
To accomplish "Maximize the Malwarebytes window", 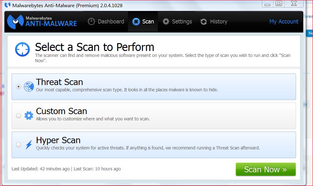I will [x=279, y=3].
